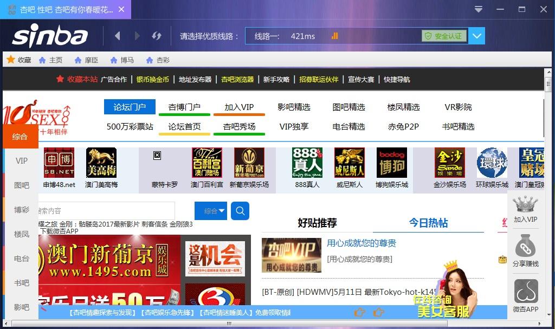Viewport: 555px width, 329px height.
Task: Open the 地址发布器 link
Action: coord(195,79)
